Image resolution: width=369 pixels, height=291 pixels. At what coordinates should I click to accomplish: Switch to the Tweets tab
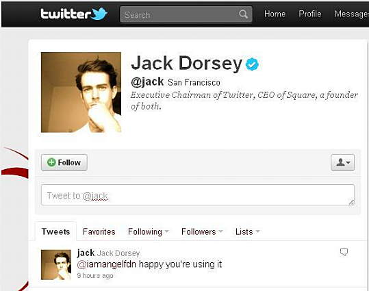click(55, 231)
